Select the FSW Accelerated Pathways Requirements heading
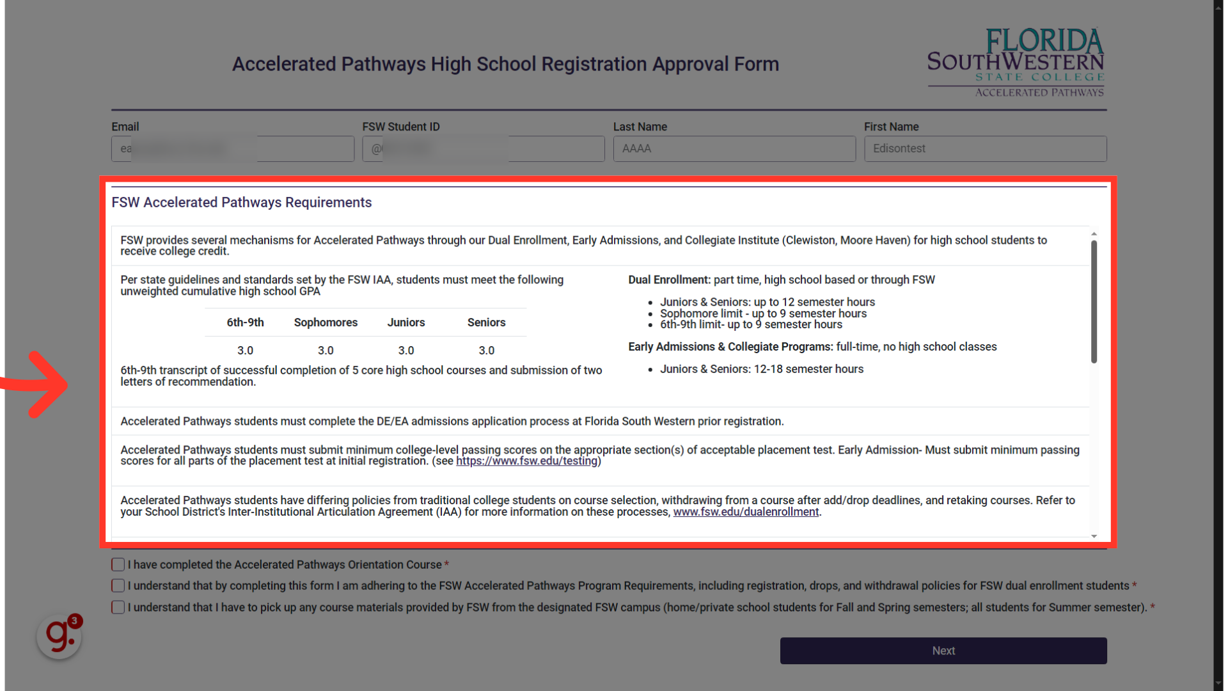 241,202
